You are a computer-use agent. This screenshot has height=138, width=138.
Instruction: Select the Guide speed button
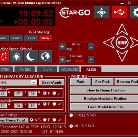[4, 38]
